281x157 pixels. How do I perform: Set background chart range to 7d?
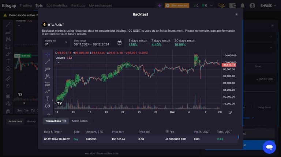click(33, 110)
